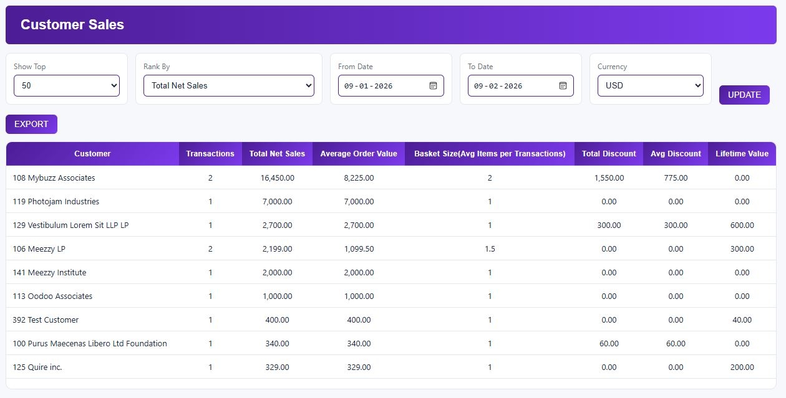Click the To Date input field
This screenshot has height=398, width=786.
coord(510,85)
